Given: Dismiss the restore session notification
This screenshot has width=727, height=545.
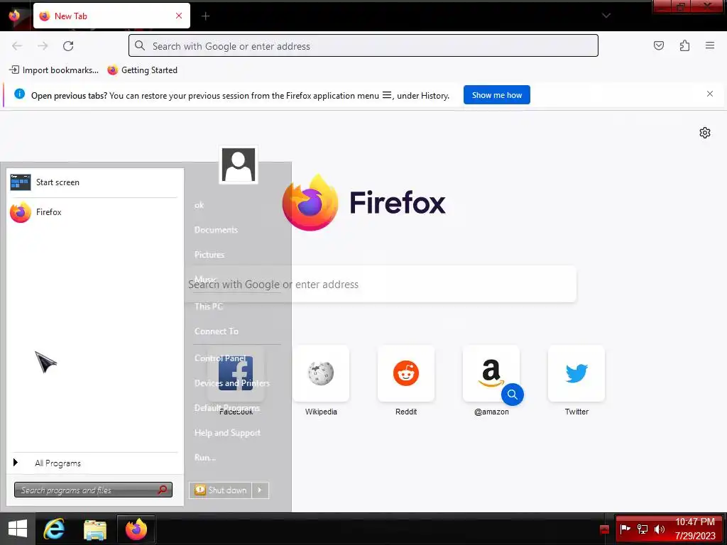Looking at the screenshot, I should point(709,94).
